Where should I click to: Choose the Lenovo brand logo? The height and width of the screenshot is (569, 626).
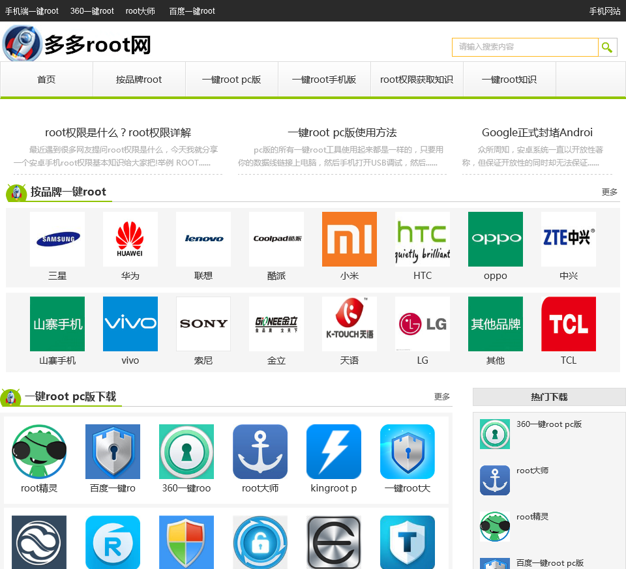[x=203, y=239]
